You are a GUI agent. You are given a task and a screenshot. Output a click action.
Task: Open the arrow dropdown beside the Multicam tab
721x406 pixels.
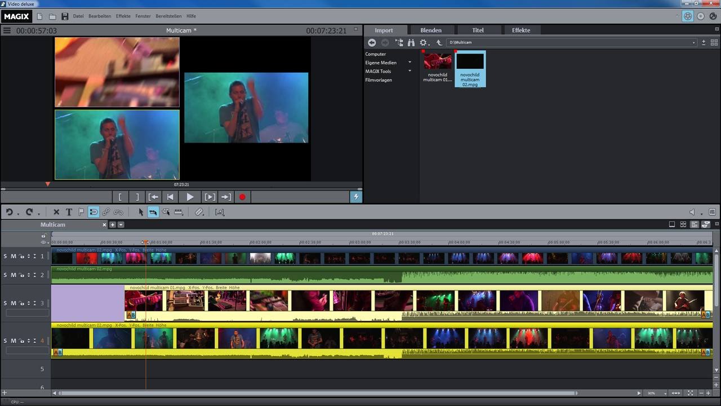click(121, 224)
